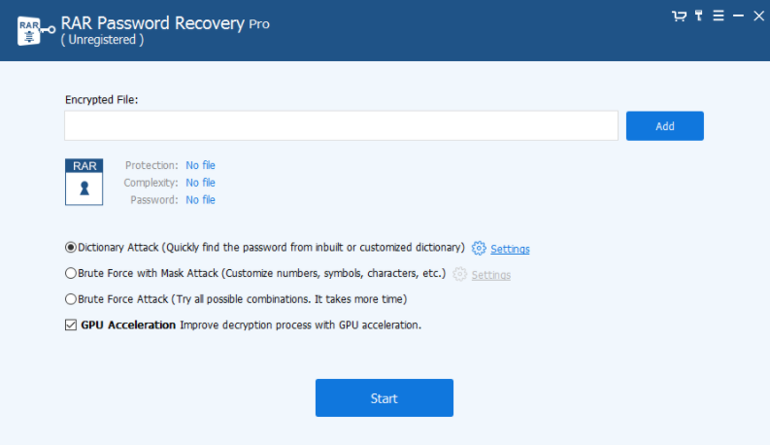Toggle the GPU Acceleration checkbox
The width and height of the screenshot is (770, 445).
71,325
